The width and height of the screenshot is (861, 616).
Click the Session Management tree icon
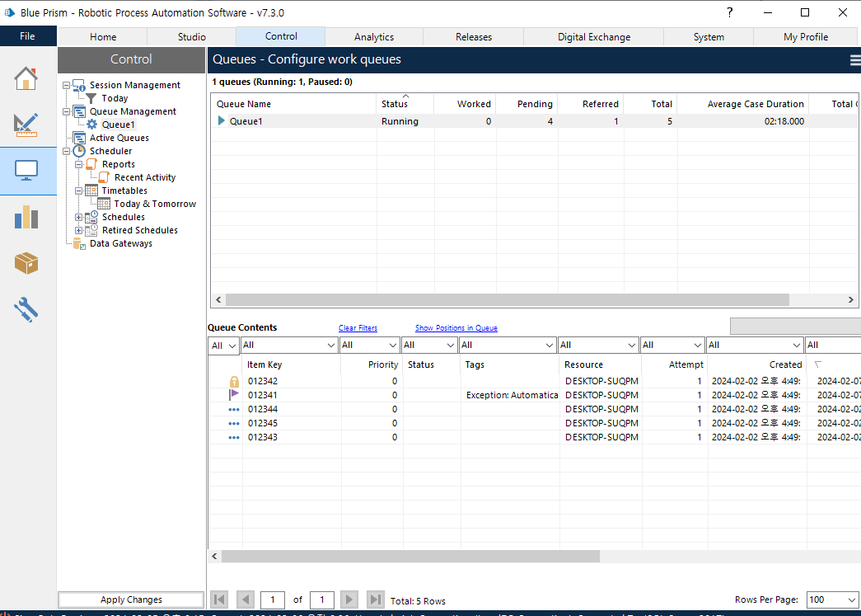[x=79, y=85]
